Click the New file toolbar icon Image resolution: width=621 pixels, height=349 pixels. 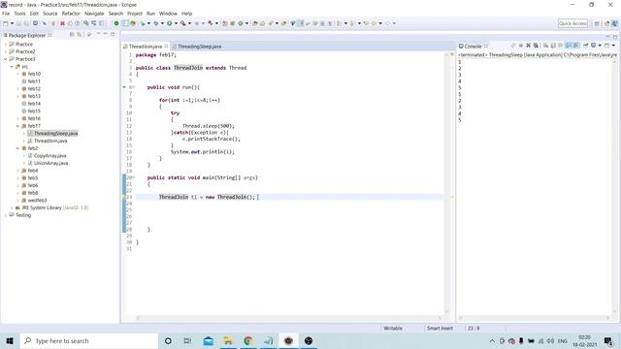click(x=6, y=23)
